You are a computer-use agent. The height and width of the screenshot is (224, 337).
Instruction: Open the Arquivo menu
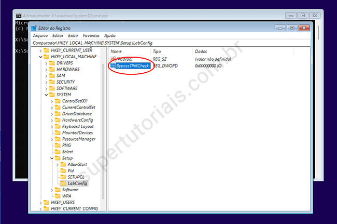click(x=40, y=35)
